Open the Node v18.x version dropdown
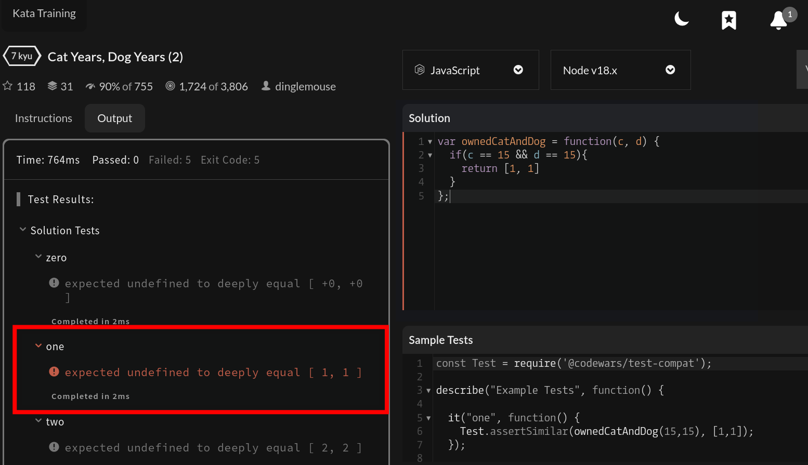The image size is (808, 465). (x=620, y=70)
